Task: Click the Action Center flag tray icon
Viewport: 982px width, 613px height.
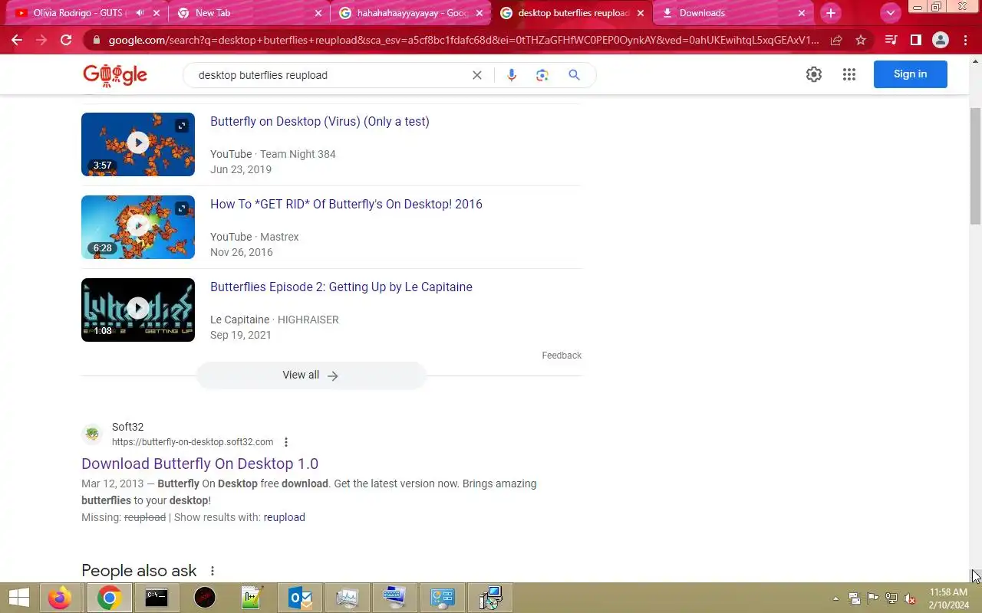Action: point(873,598)
